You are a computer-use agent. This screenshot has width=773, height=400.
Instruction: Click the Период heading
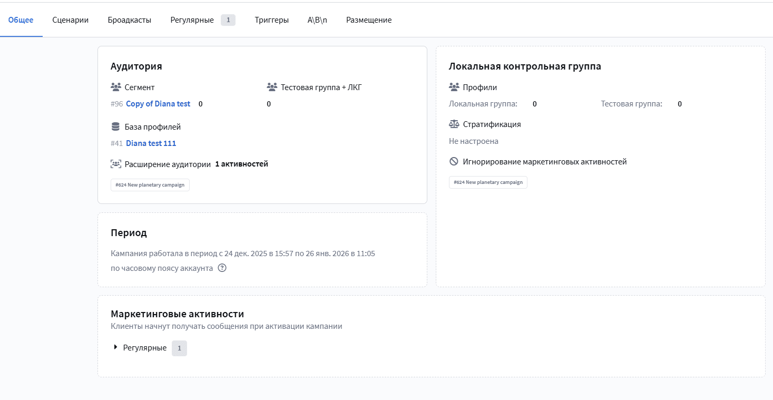[129, 233]
